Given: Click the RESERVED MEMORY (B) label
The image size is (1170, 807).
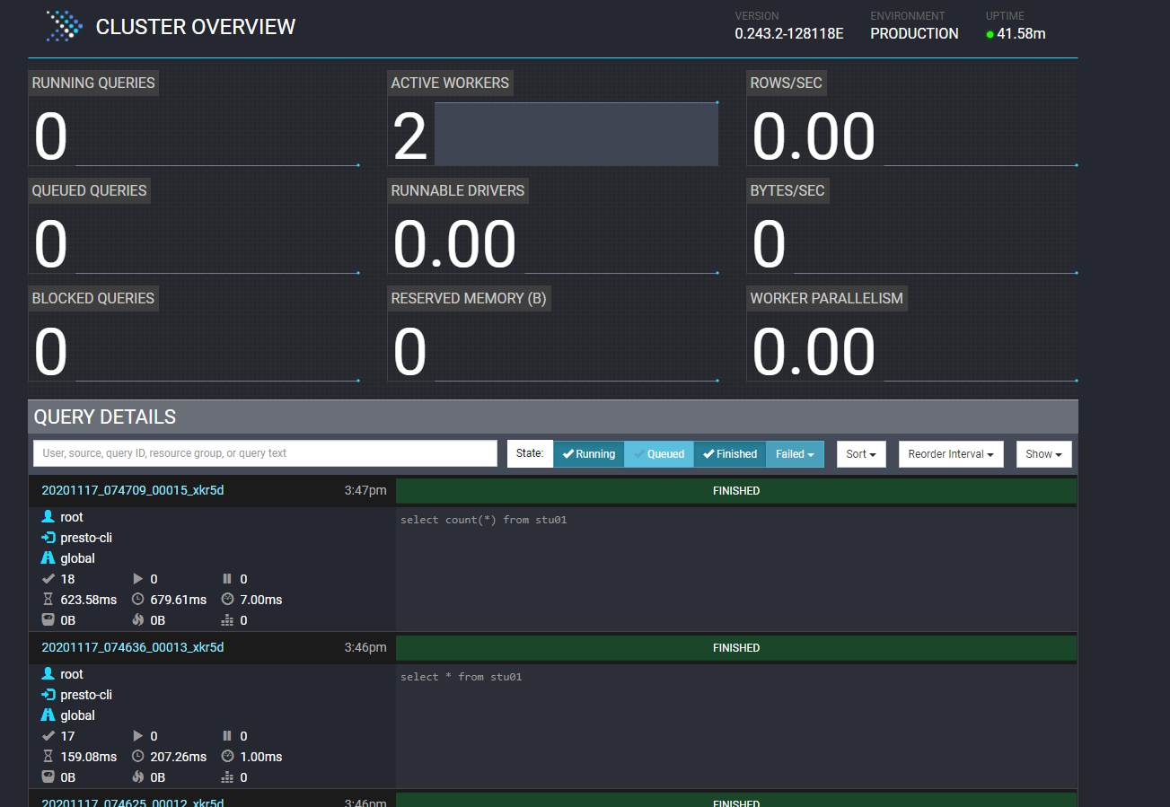Looking at the screenshot, I should click(469, 298).
